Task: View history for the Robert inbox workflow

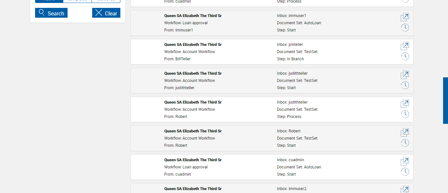Action: (405, 143)
